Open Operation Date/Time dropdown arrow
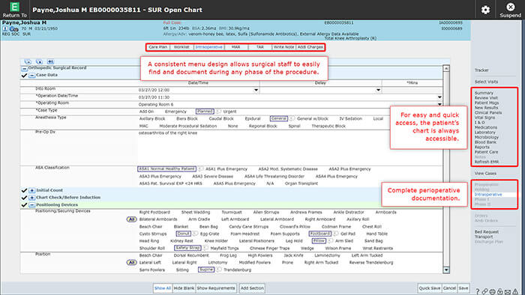The width and height of the screenshot is (525, 295). point(439,97)
